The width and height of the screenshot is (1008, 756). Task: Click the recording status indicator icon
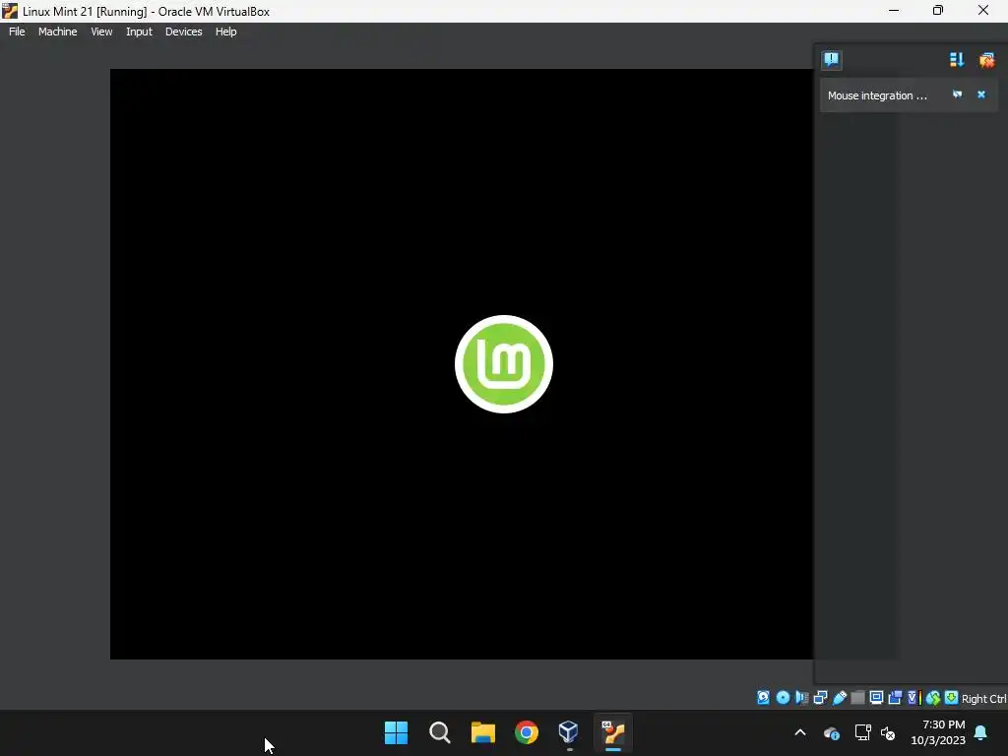pyautogui.click(x=895, y=698)
